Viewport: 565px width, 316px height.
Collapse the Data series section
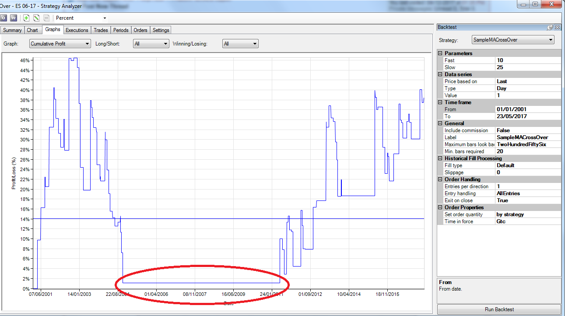click(441, 74)
